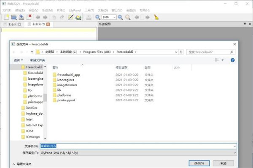The image size is (253, 168).
Task: Click the file name input field
Action: click(x=138, y=146)
